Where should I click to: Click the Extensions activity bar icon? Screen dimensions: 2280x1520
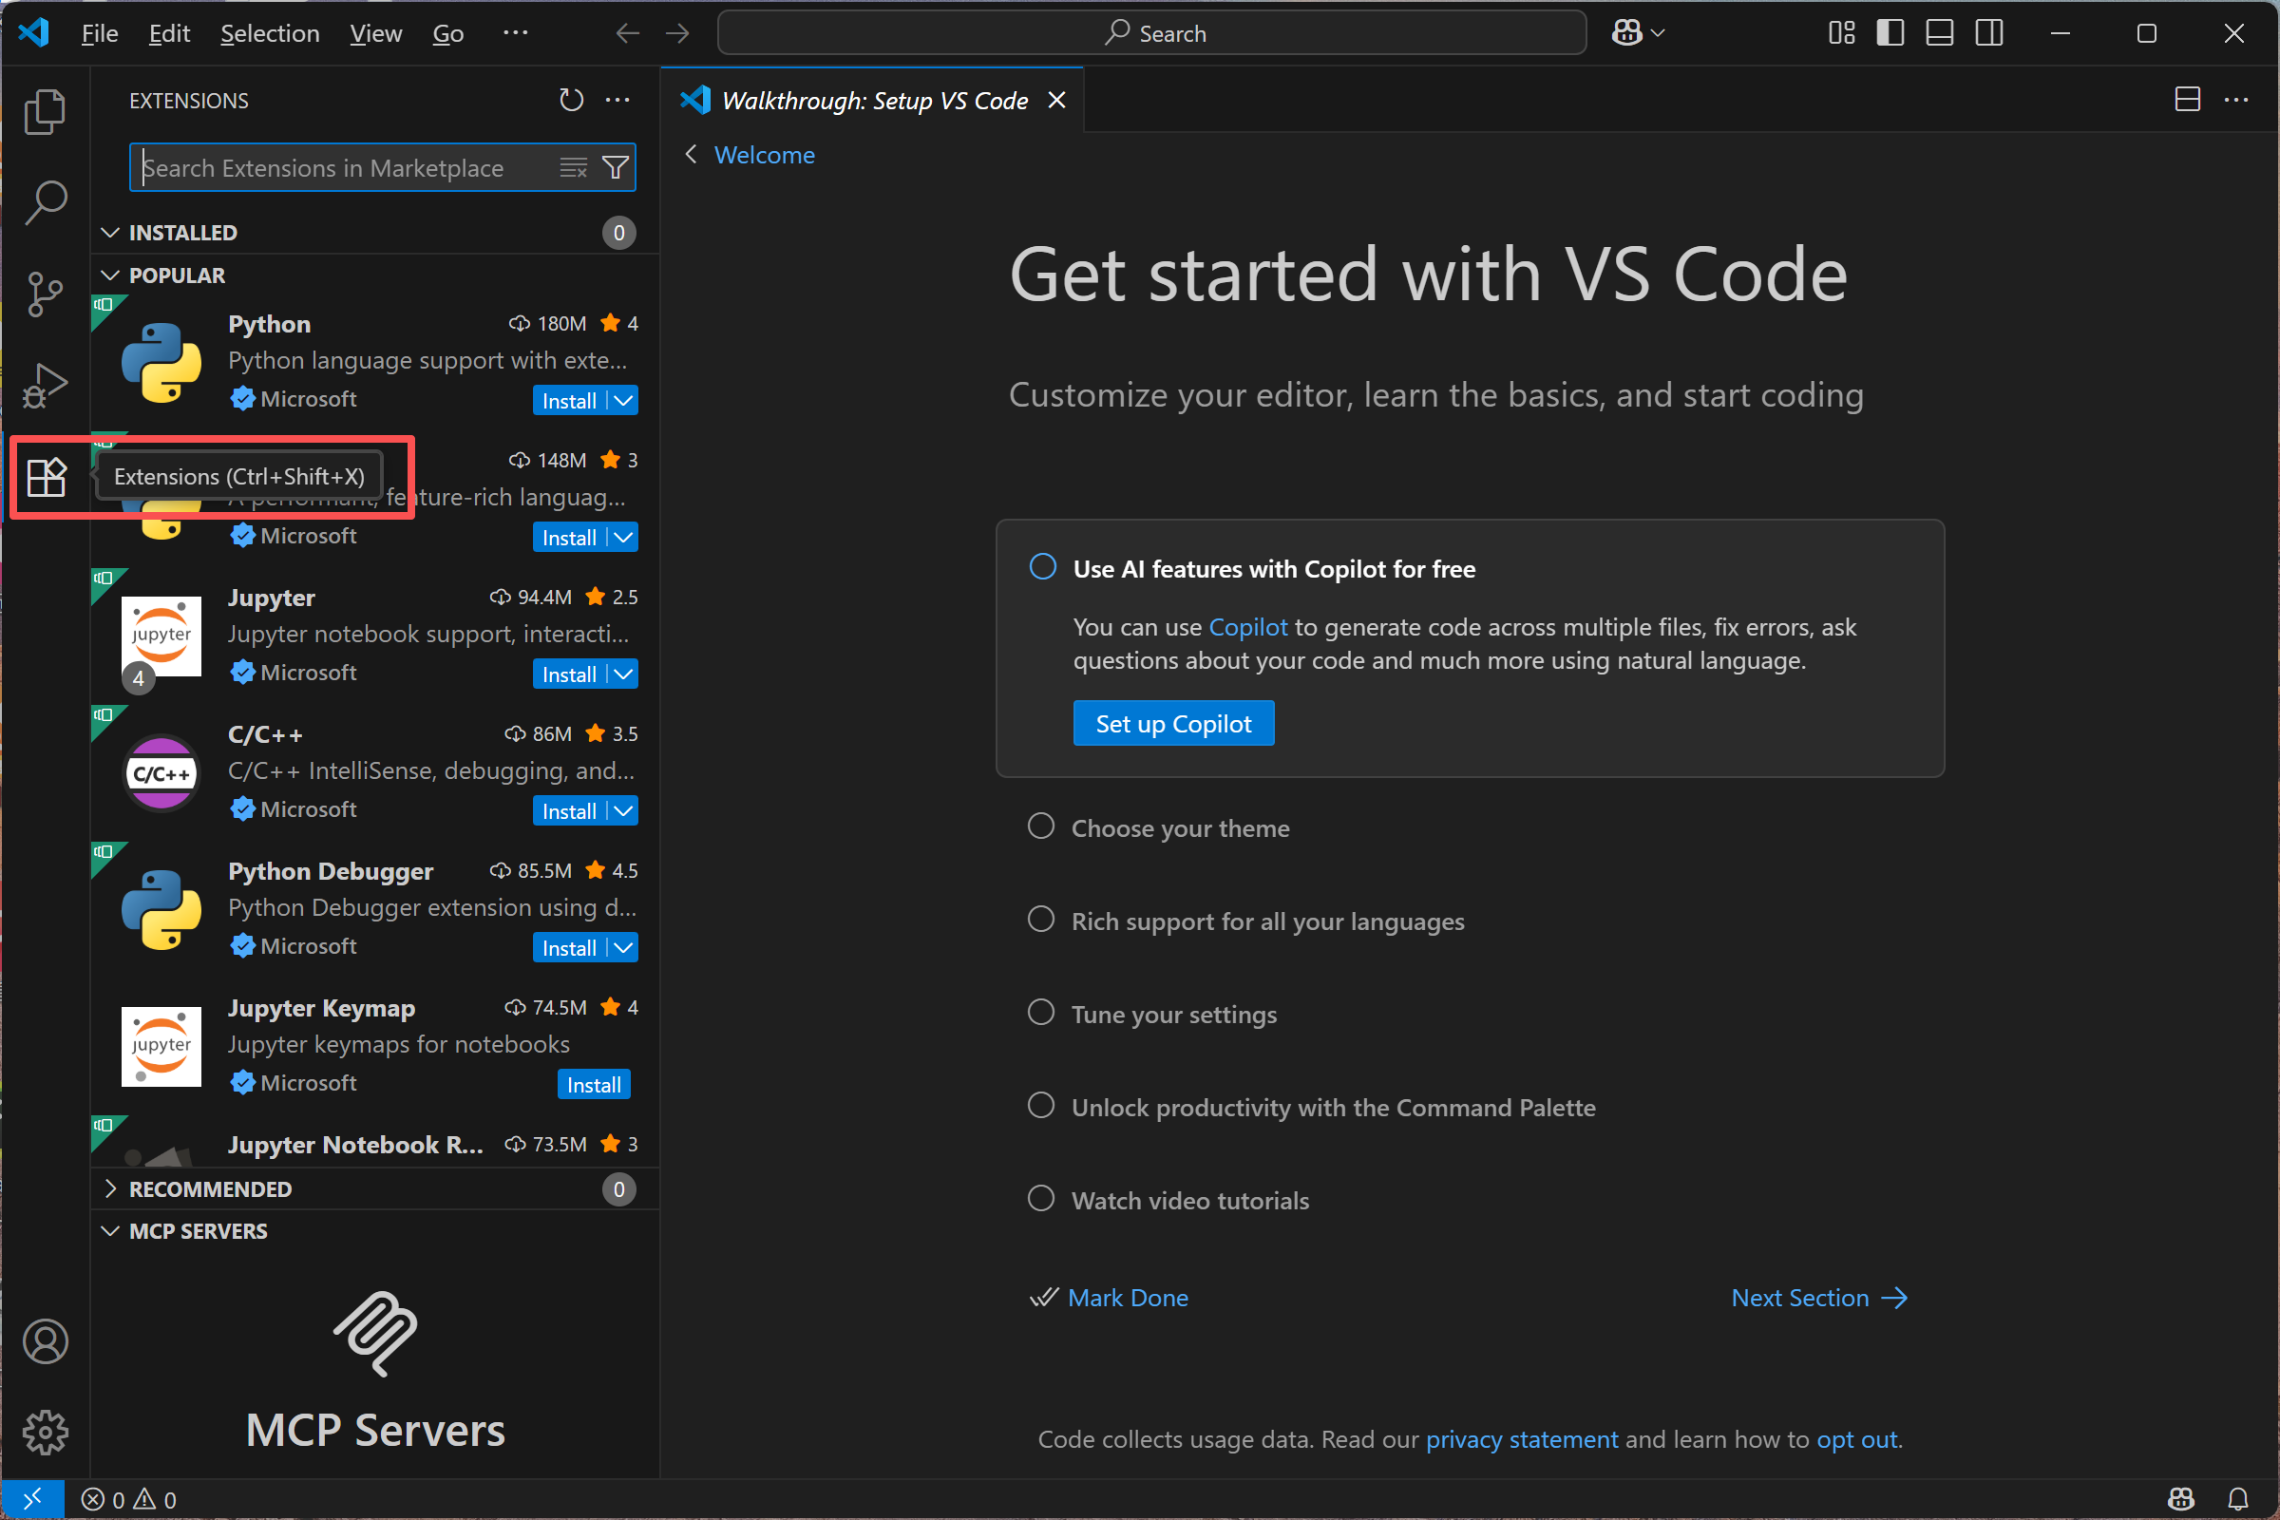[45, 476]
